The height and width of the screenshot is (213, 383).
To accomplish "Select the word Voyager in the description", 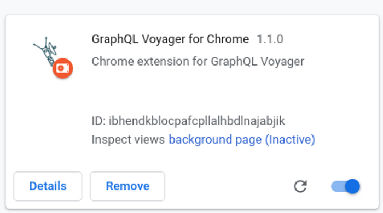I will click(282, 62).
